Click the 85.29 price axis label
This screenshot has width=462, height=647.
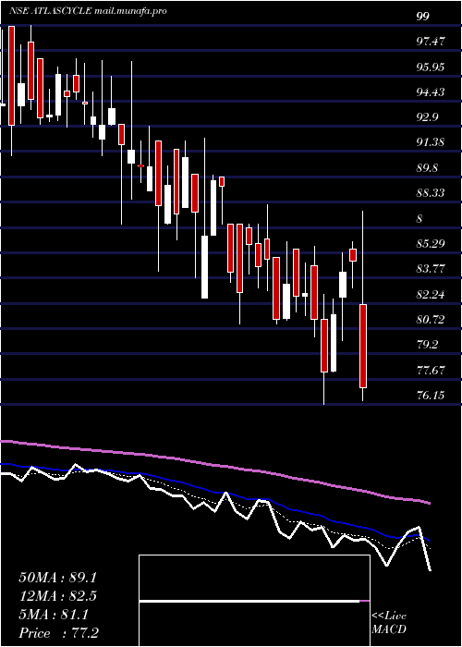point(431,243)
